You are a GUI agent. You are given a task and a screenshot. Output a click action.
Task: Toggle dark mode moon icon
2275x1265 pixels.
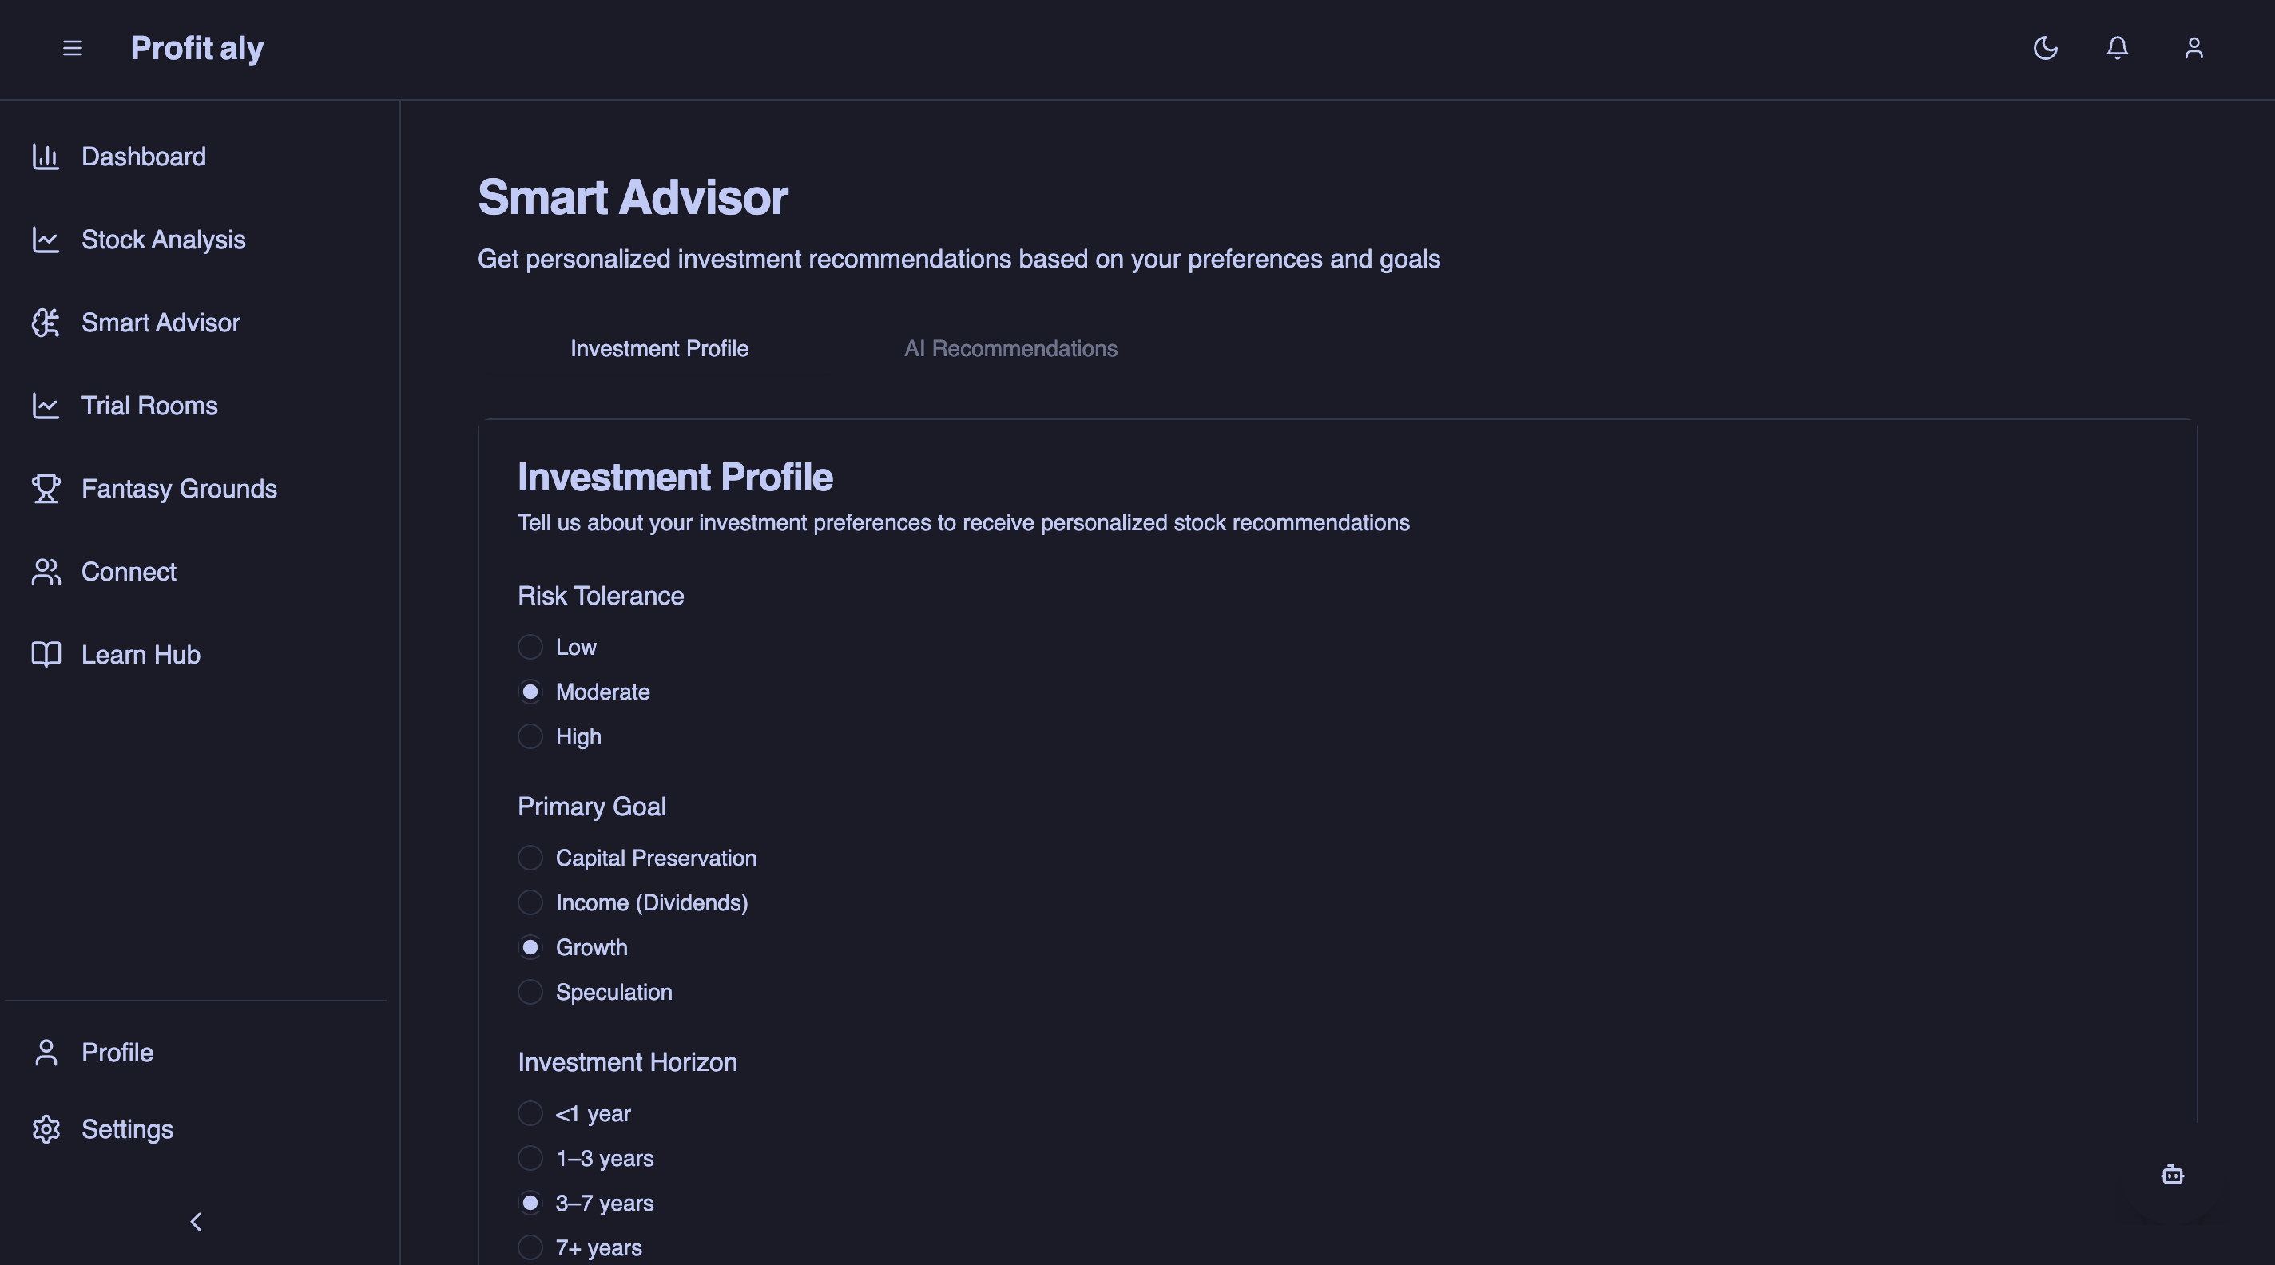pyautogui.click(x=2046, y=48)
